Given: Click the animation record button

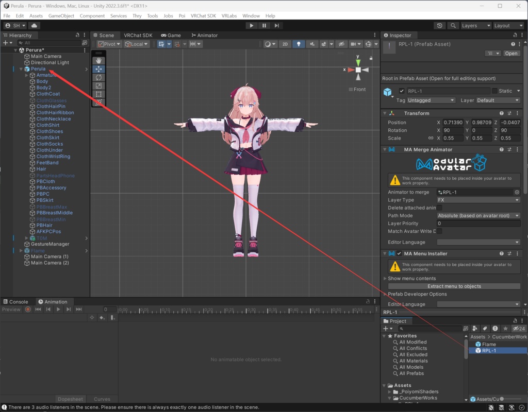Looking at the screenshot, I should pyautogui.click(x=28, y=310).
